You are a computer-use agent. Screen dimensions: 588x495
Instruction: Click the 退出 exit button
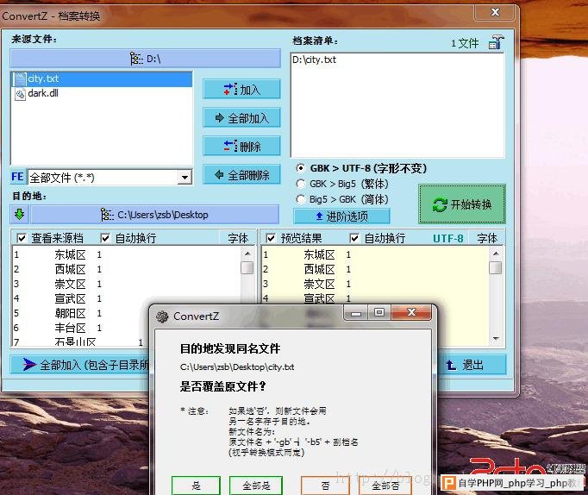click(x=472, y=365)
